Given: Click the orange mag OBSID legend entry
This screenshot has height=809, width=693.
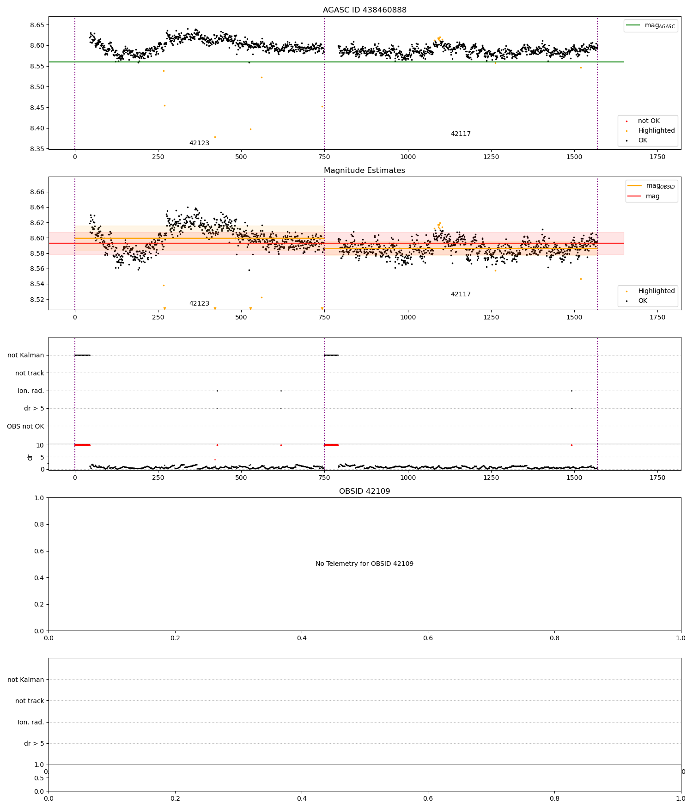Looking at the screenshot, I should coord(652,186).
